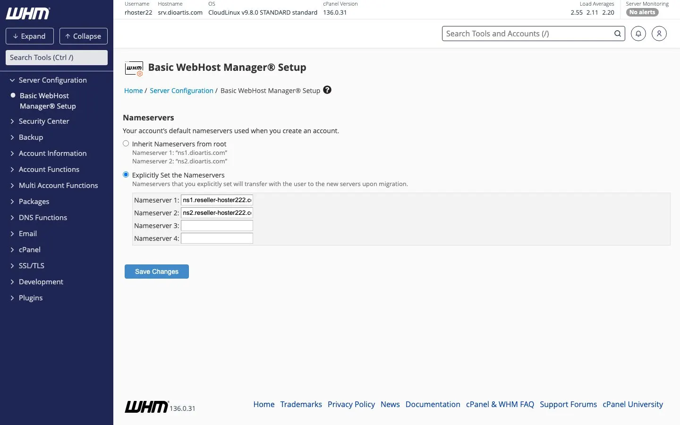
Task: Click the Nameserver 1 input field
Action: pos(217,200)
